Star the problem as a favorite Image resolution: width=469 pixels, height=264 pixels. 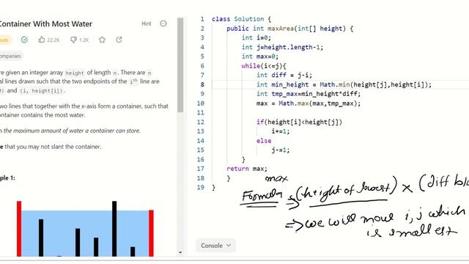[x=102, y=40]
